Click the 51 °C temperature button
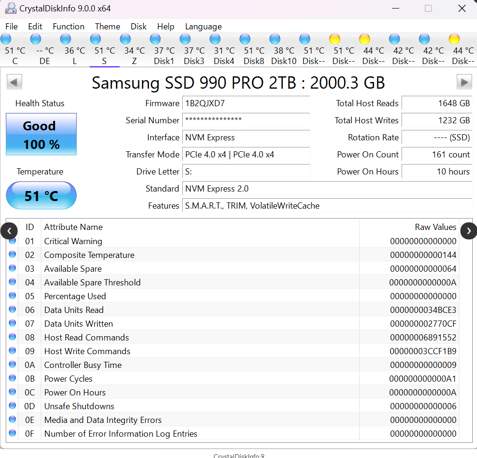Viewport: 477px width, 458px height. coord(41,195)
